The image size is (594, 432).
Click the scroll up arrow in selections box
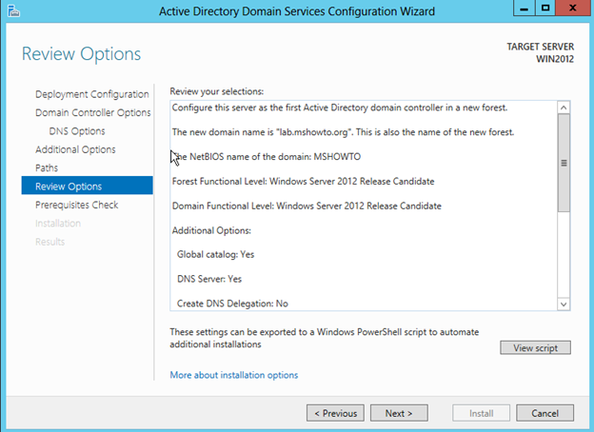click(x=563, y=108)
